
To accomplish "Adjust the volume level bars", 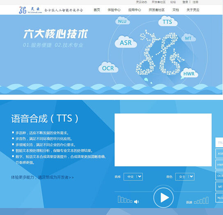I will (125, 199).
